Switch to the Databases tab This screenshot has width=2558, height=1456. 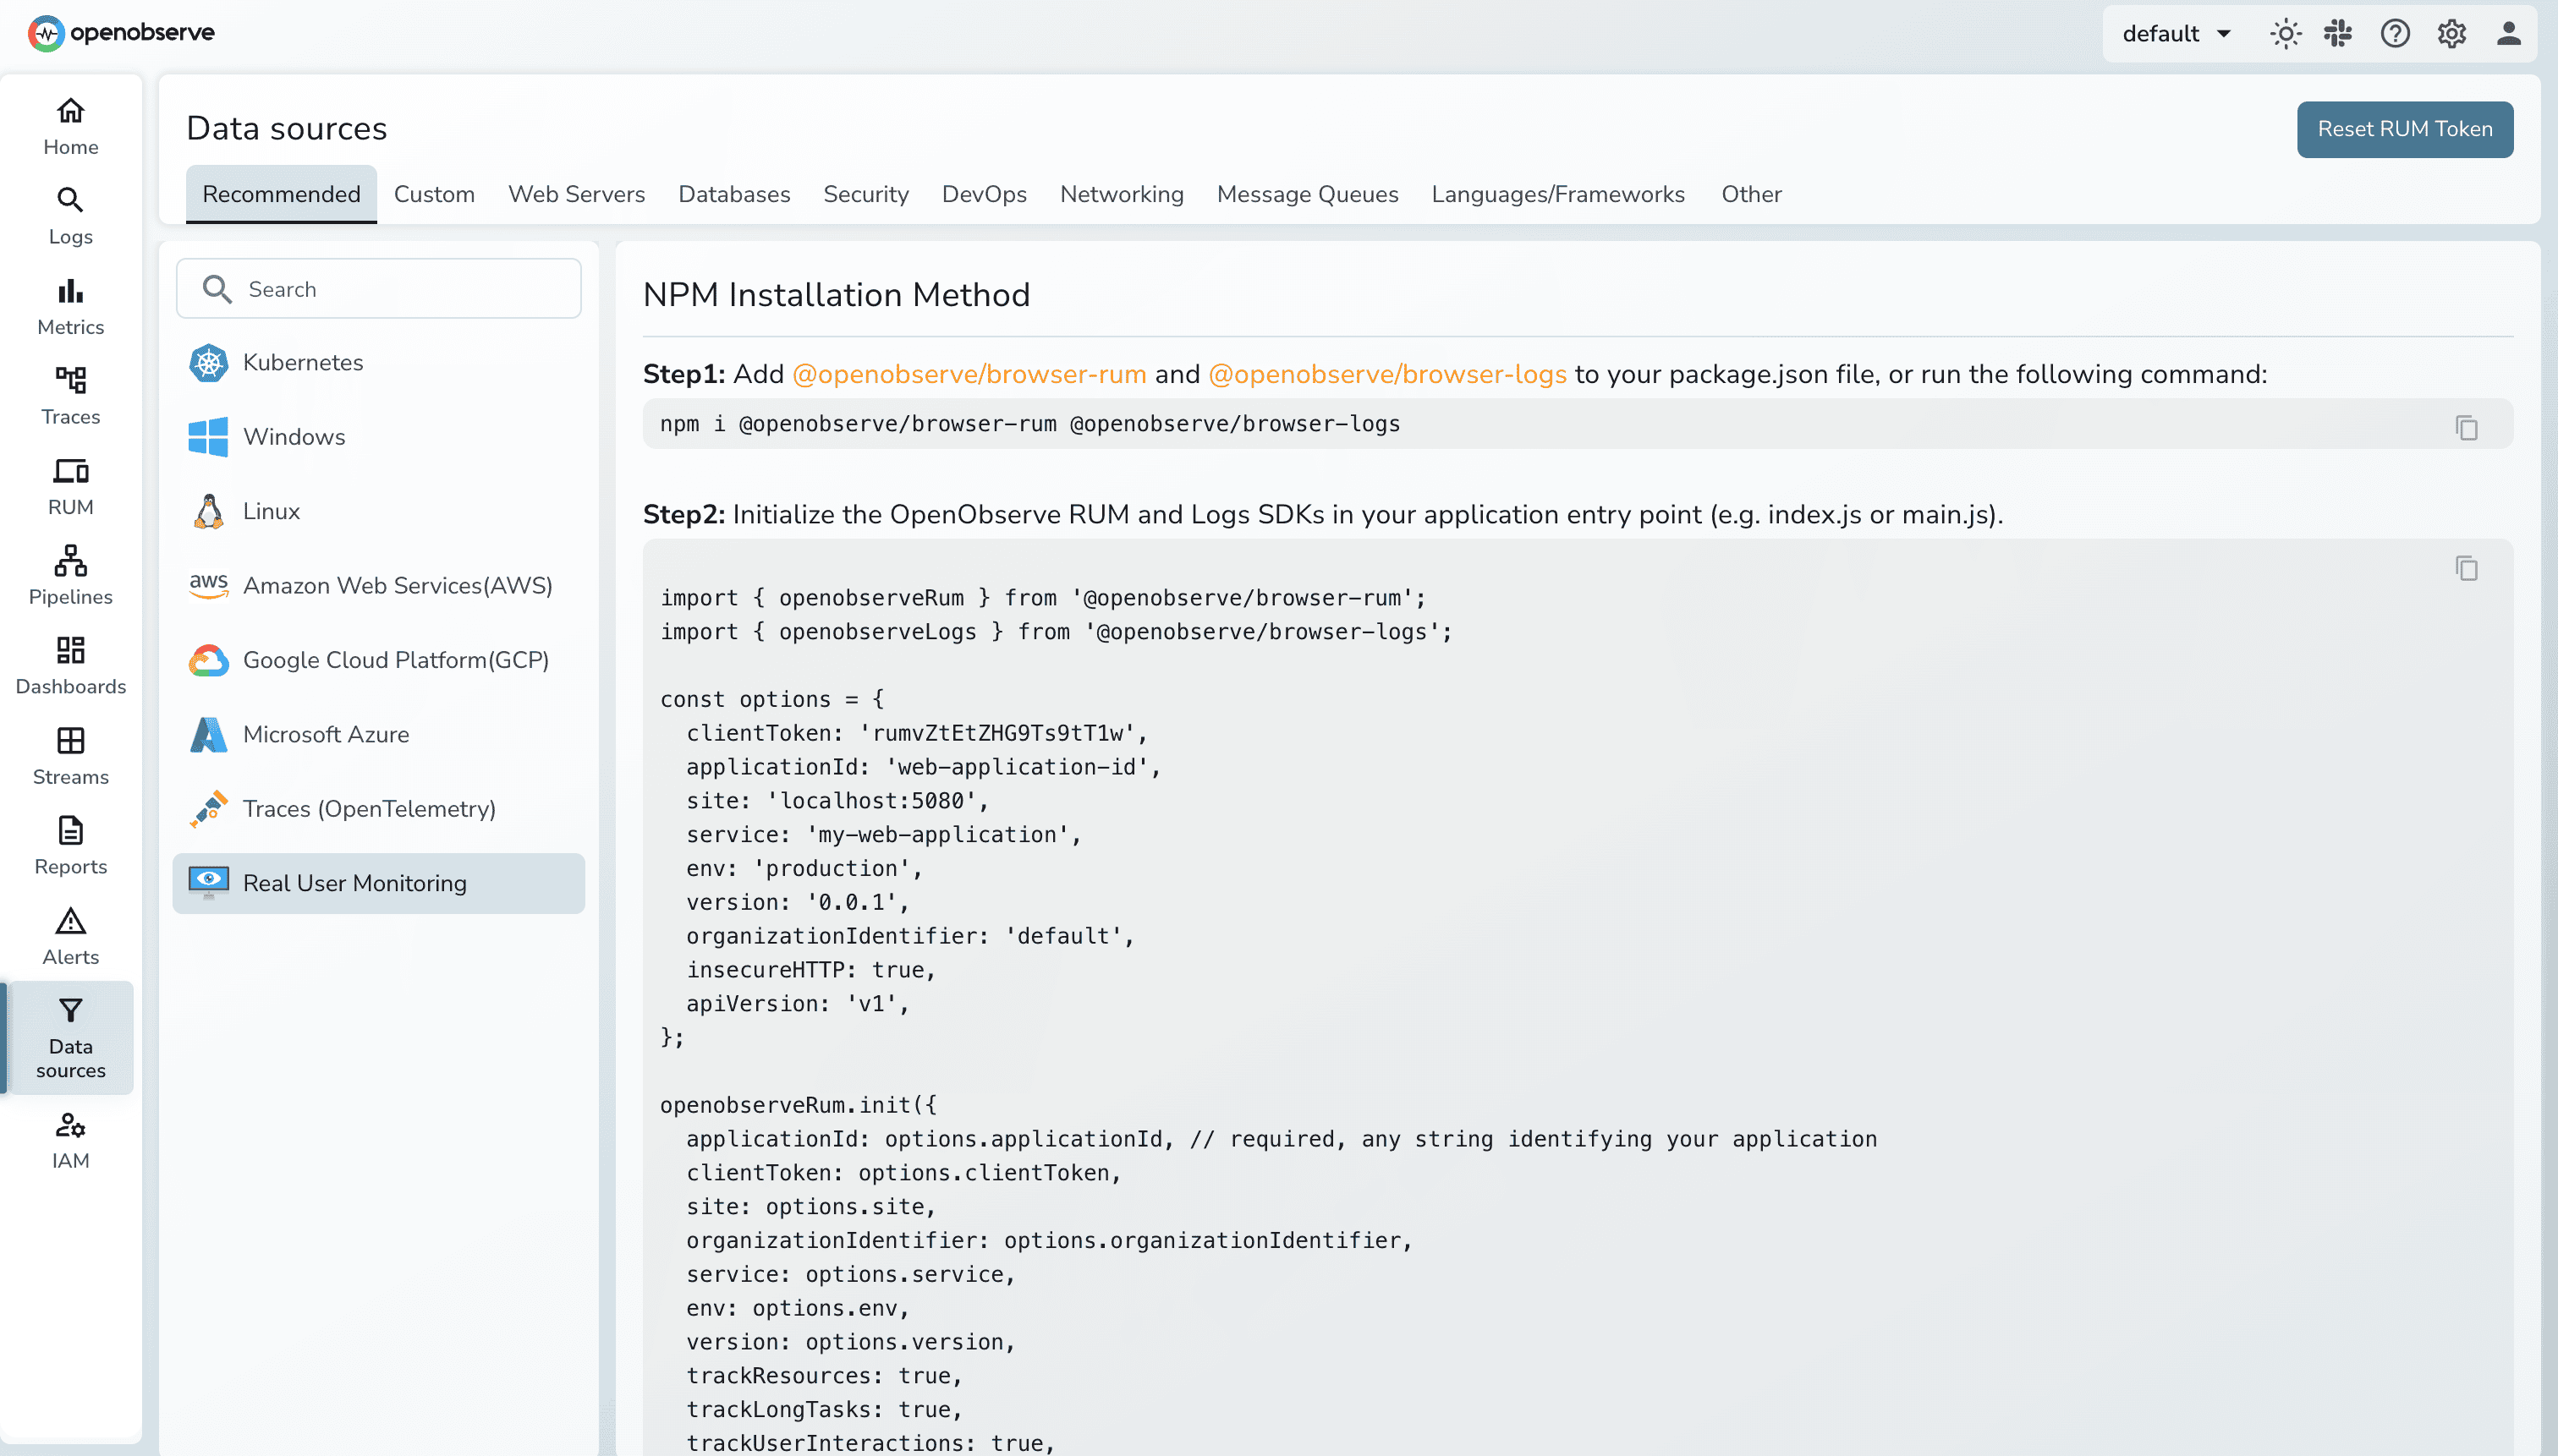pos(733,194)
